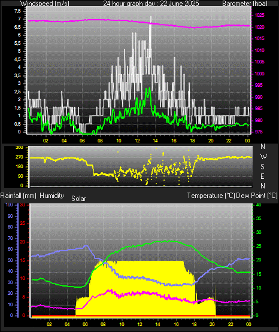Click the 990 barometer axis value
The width and height of the screenshot is (279, 332).
pos(259,97)
